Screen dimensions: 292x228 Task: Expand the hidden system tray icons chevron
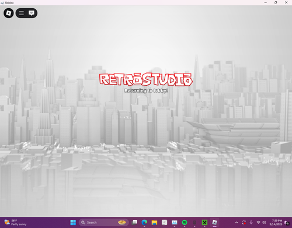click(237, 222)
